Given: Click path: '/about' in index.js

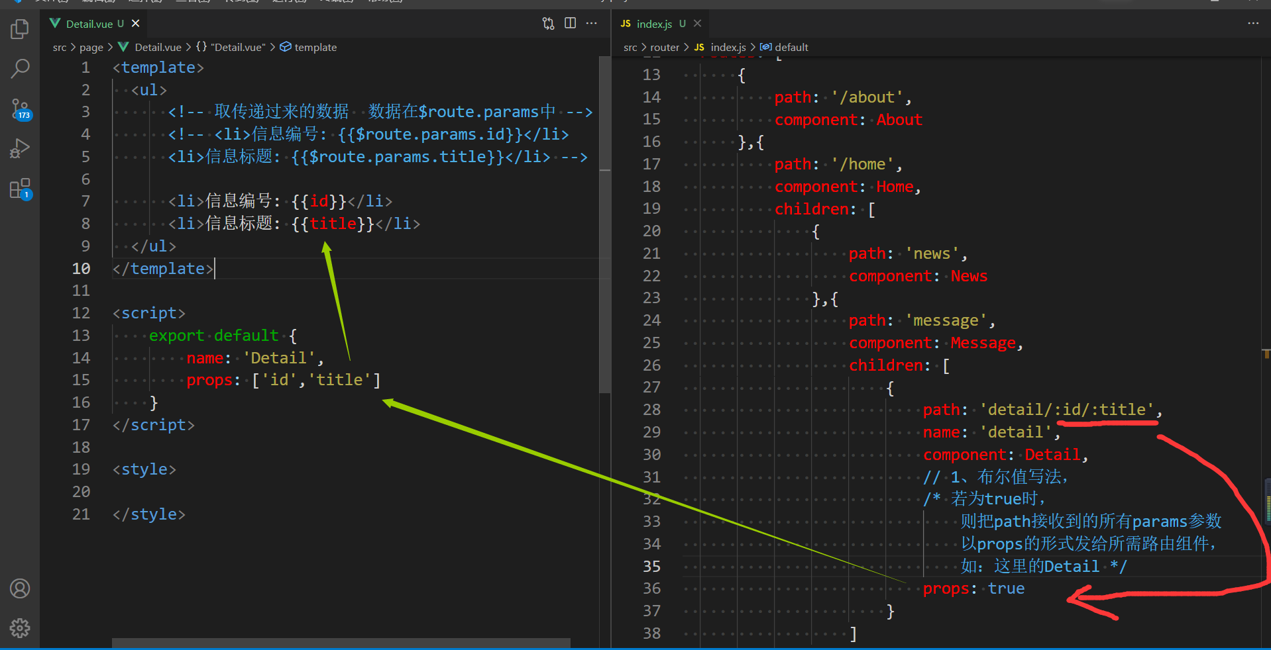Looking at the screenshot, I should click(x=843, y=97).
